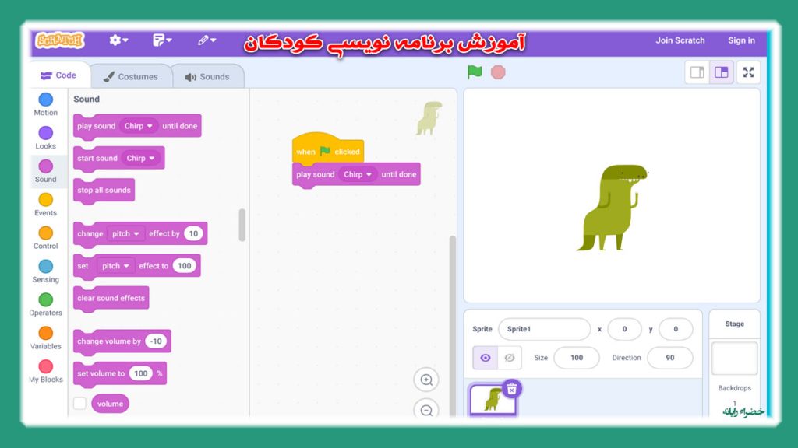Open the settings gear menu
The image size is (798, 448).
click(118, 40)
